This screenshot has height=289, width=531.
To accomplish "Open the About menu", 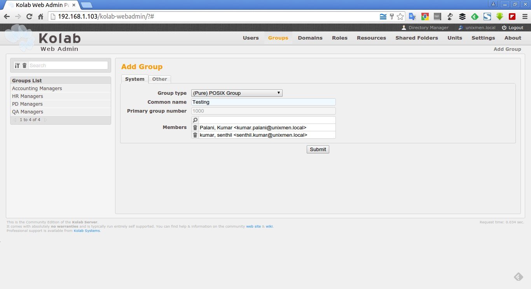I will point(513,38).
